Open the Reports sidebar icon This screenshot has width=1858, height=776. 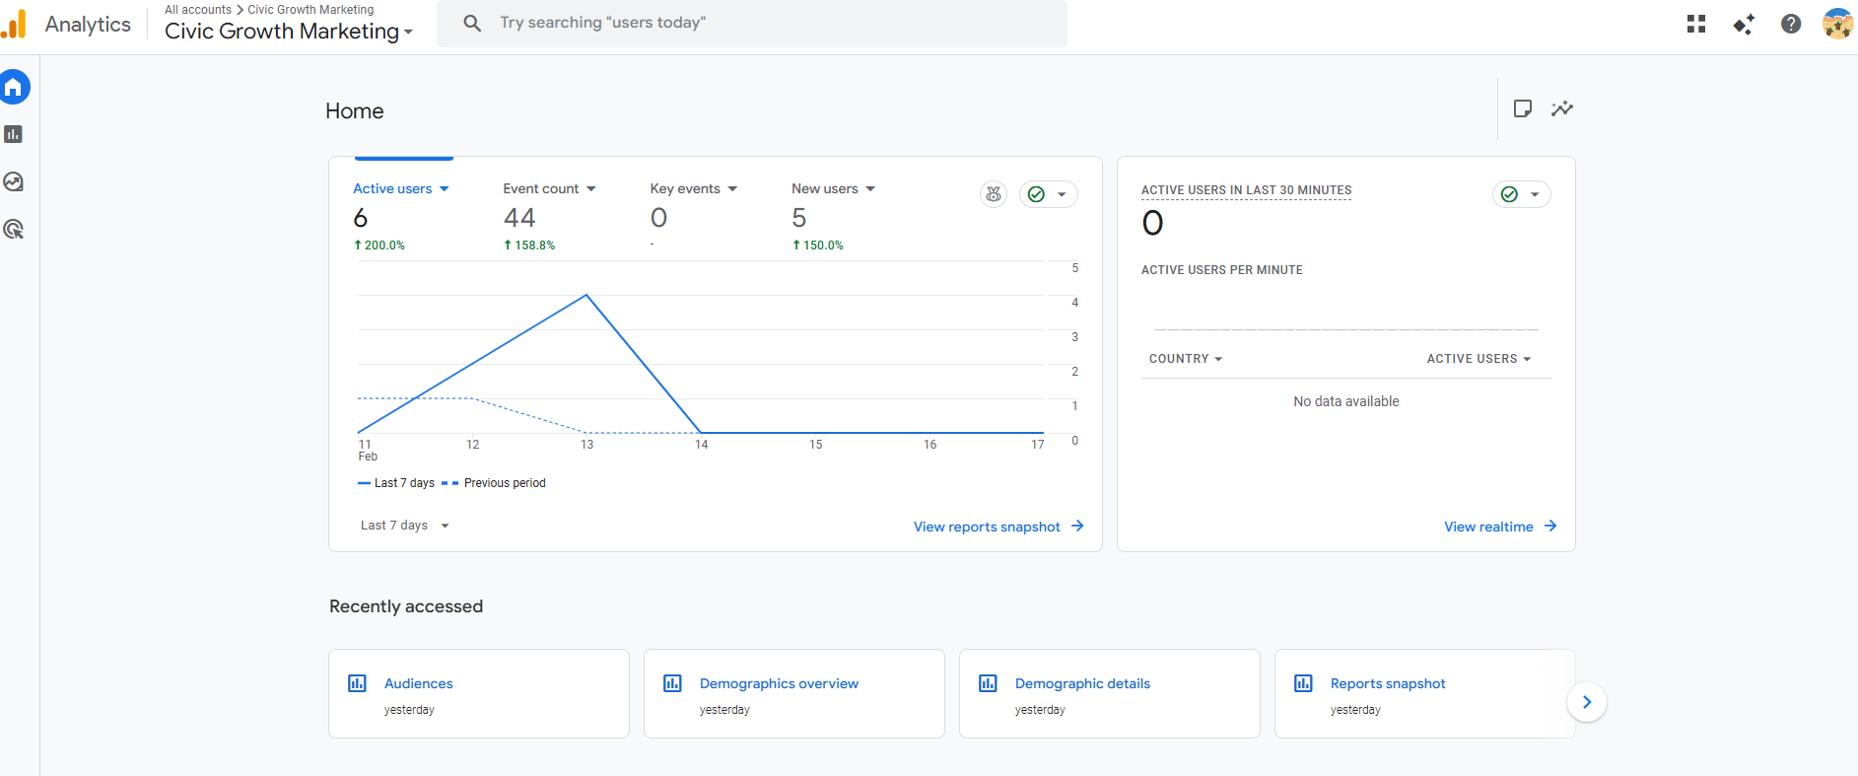click(x=14, y=134)
